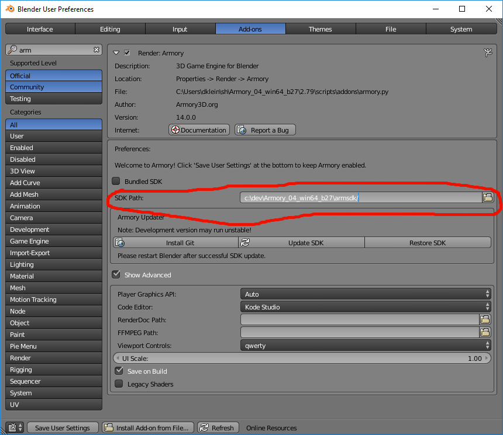Enable the Bundled SDK checkbox
503x435 pixels.
tap(116, 181)
